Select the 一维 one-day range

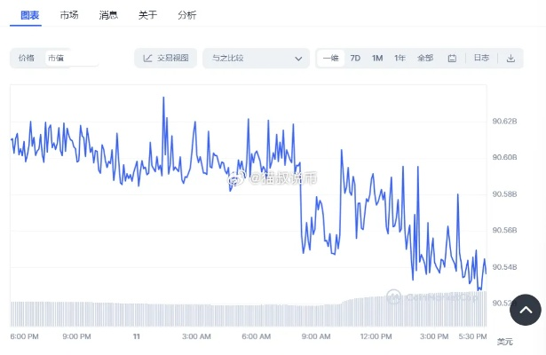click(x=331, y=59)
